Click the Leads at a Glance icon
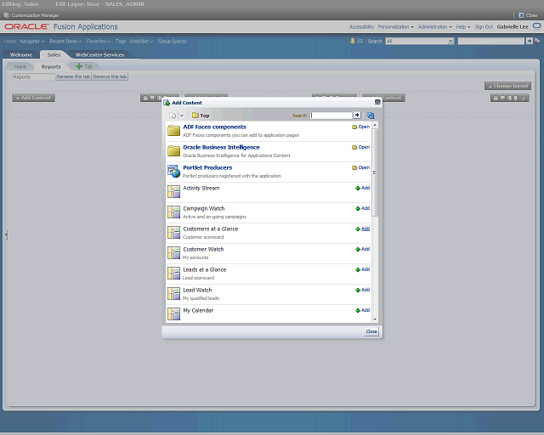Viewport: 544px width, 435px height. [173, 274]
